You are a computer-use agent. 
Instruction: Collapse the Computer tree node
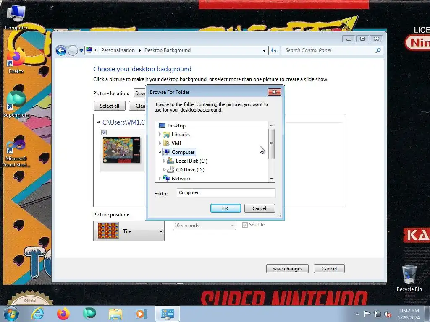click(x=160, y=152)
